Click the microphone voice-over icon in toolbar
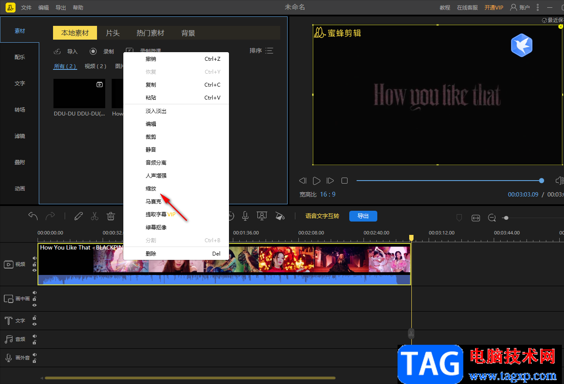This screenshot has width=564, height=384. tap(245, 216)
